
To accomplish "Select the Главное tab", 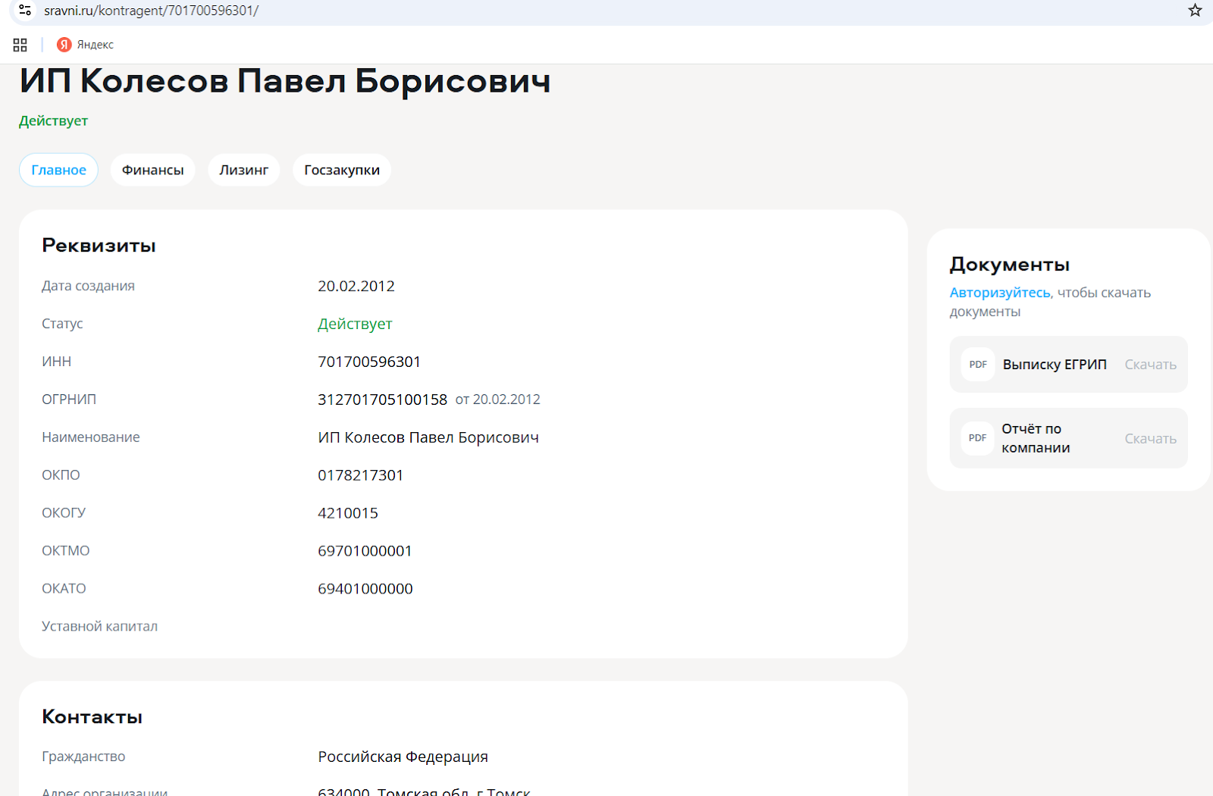I will (59, 170).
